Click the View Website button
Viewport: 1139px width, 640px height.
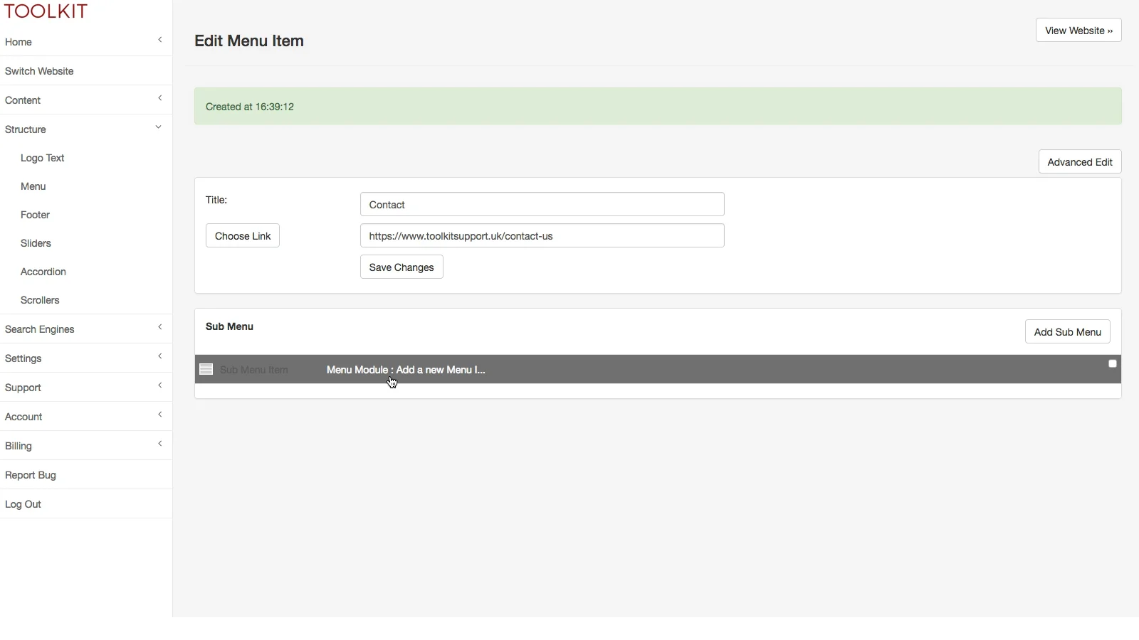(1078, 31)
